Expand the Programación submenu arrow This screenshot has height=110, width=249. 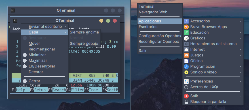241,67
